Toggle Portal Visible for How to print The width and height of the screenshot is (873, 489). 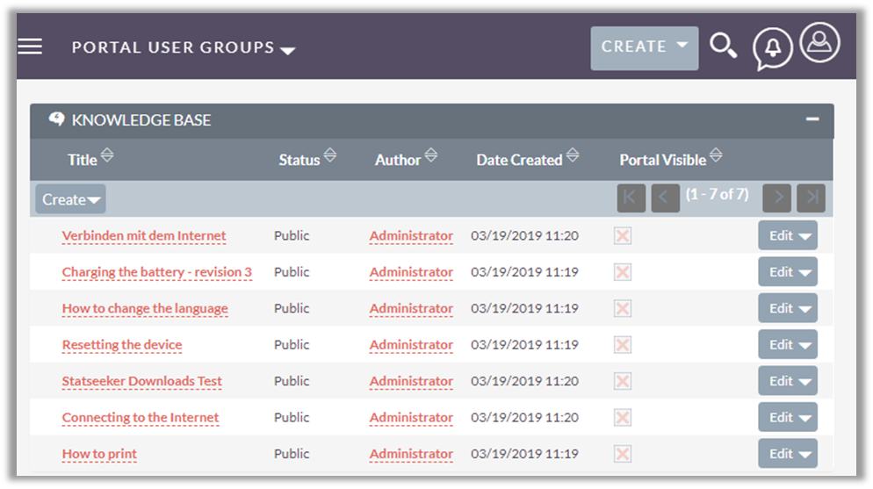coord(623,454)
